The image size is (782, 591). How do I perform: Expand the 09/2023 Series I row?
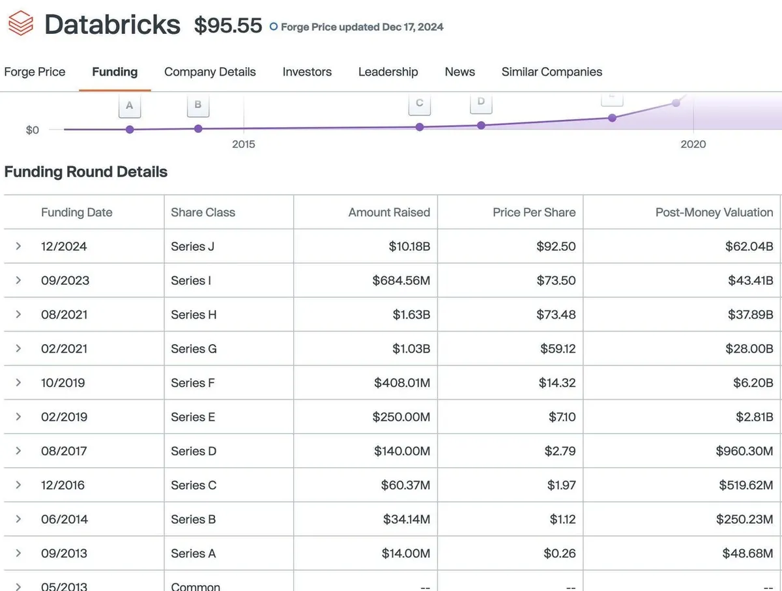tap(18, 280)
